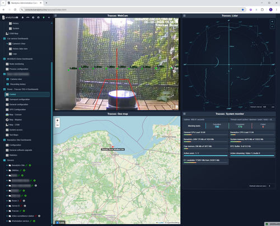This screenshot has width=280, height=226.
Task: Open Process configuration under MODBUS Demo
Action: pyautogui.click(x=19, y=69)
